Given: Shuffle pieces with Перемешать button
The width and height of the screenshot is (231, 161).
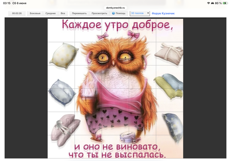Looking at the screenshot, I should (79, 13).
